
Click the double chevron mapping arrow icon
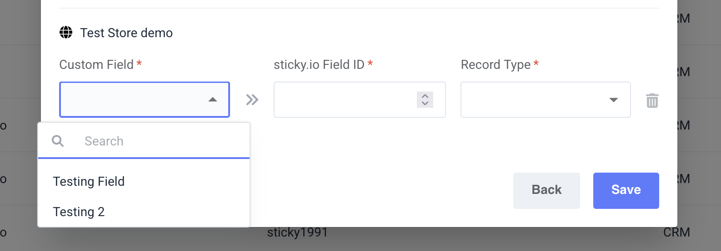click(252, 100)
